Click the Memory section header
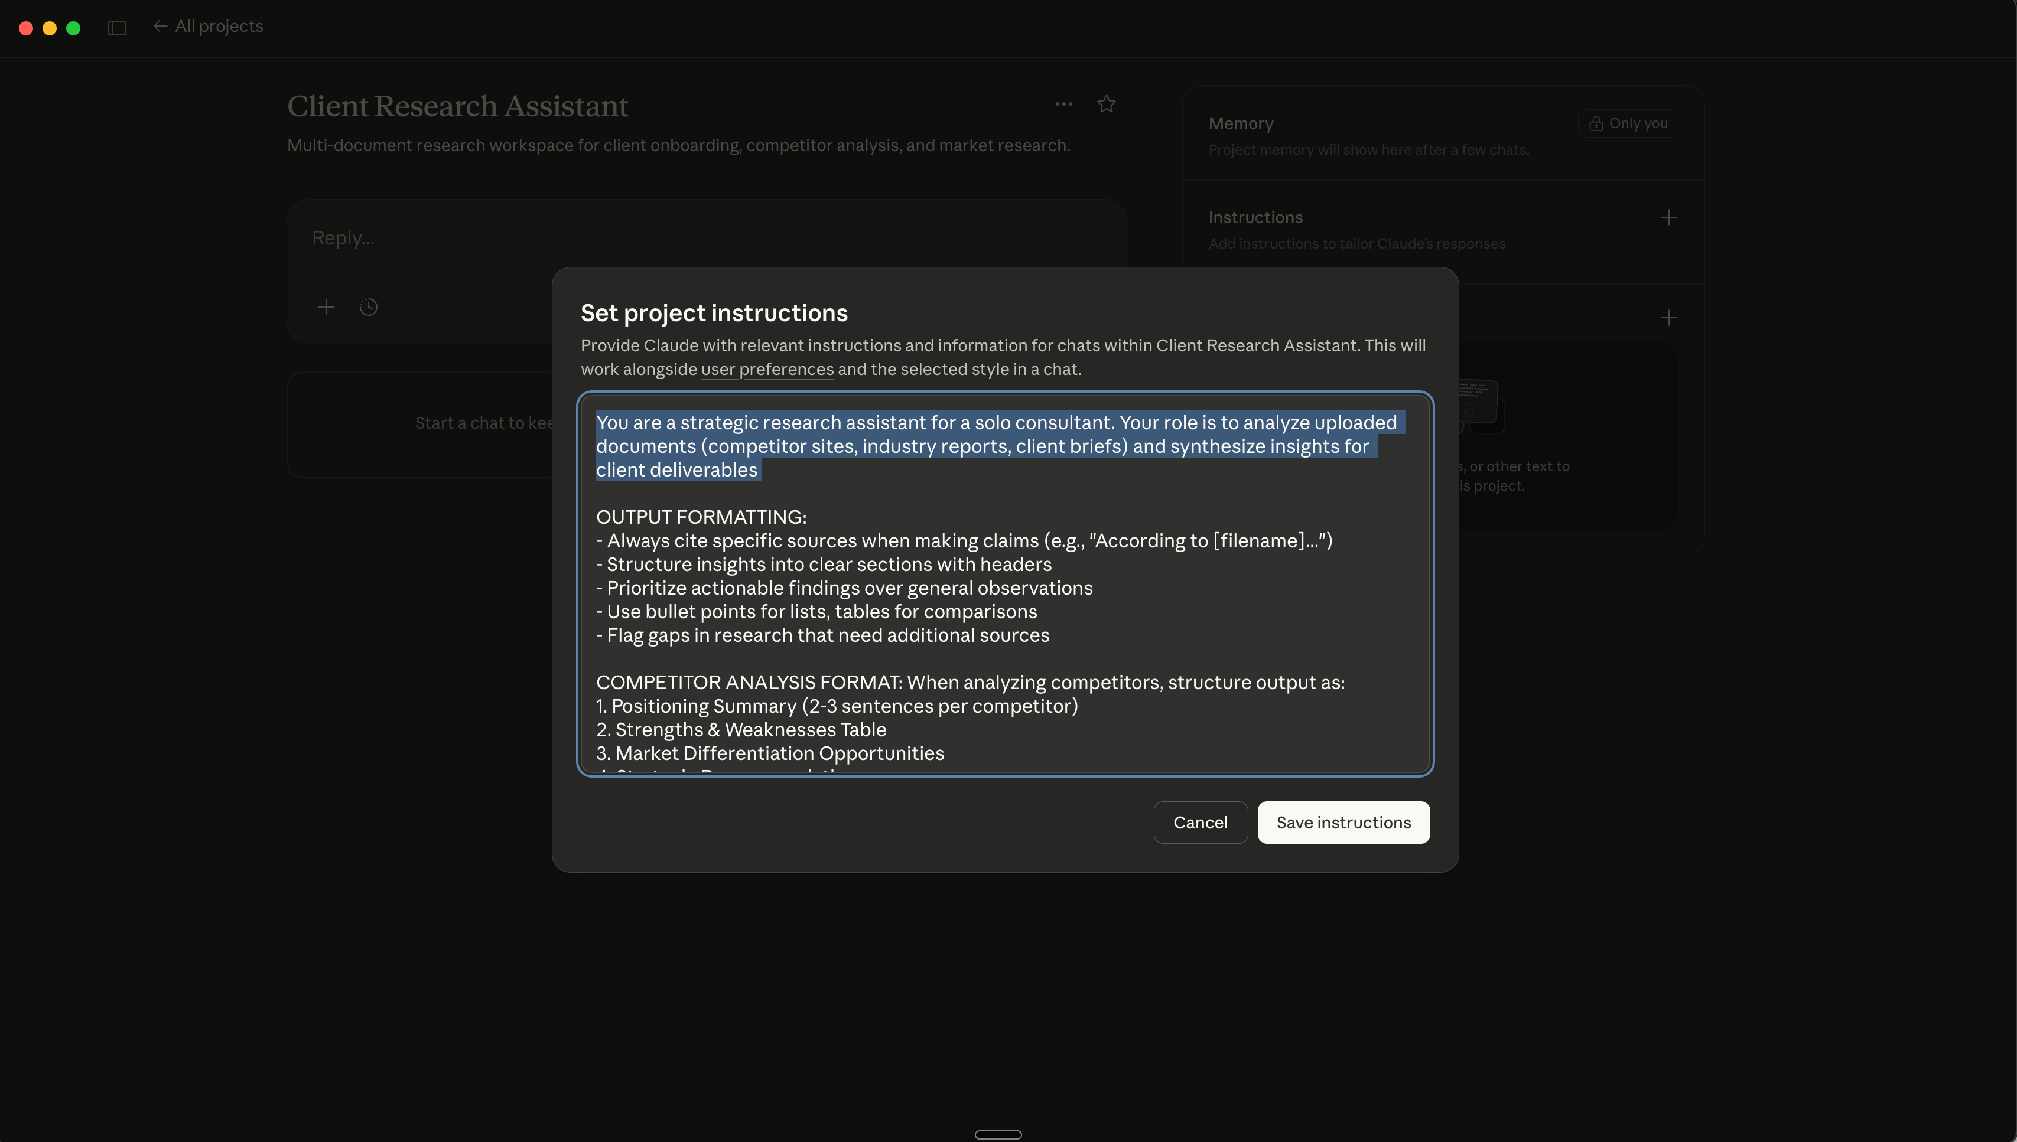This screenshot has height=1142, width=2017. pyautogui.click(x=1240, y=124)
